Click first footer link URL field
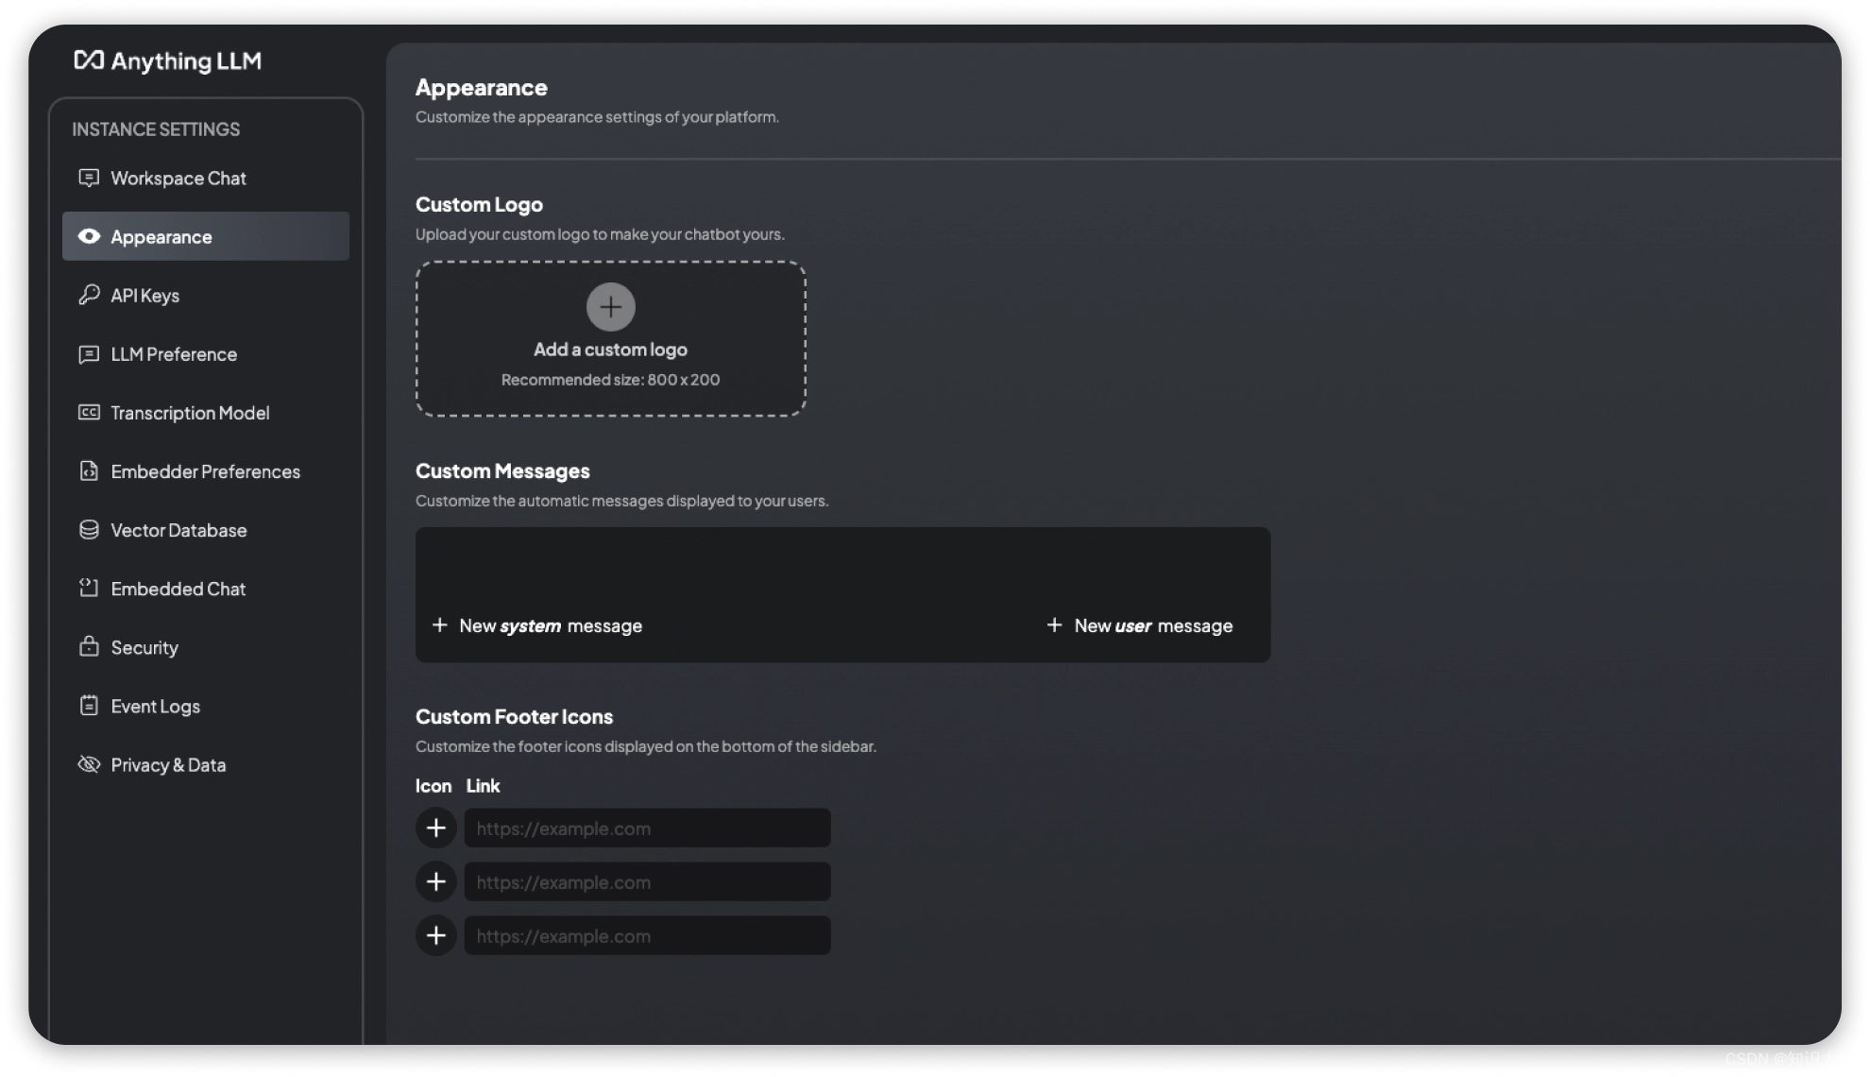The height and width of the screenshot is (1077, 1870). coord(647,828)
